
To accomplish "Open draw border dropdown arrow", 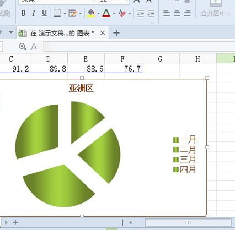I will [81, 13].
